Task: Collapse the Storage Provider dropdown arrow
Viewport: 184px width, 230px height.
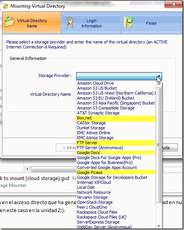Action: point(159,76)
